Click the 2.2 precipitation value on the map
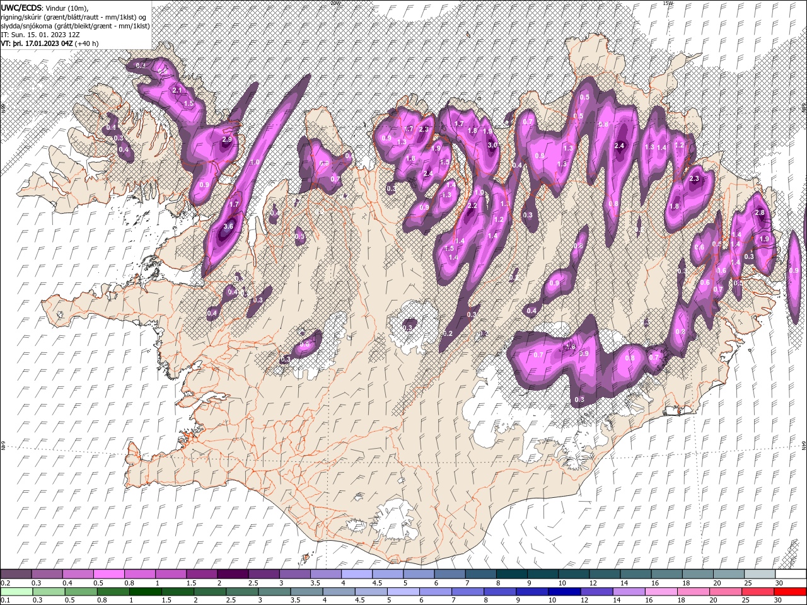The image size is (807, 605). pos(472,206)
